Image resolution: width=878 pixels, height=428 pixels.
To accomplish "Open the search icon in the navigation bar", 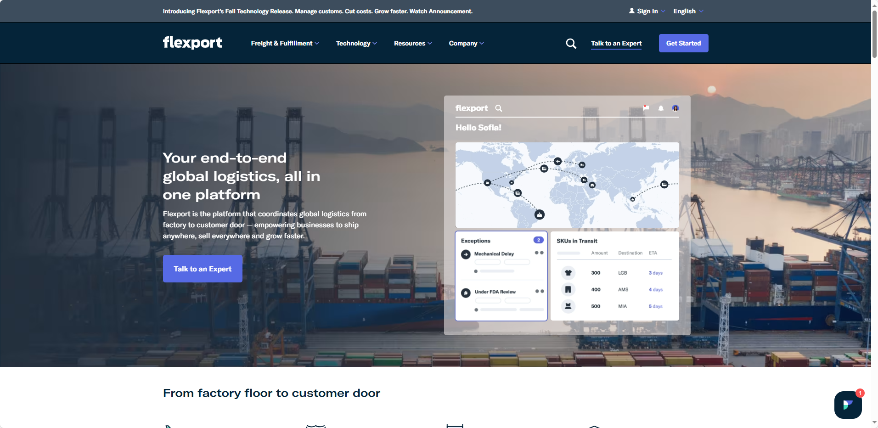I will tap(571, 43).
